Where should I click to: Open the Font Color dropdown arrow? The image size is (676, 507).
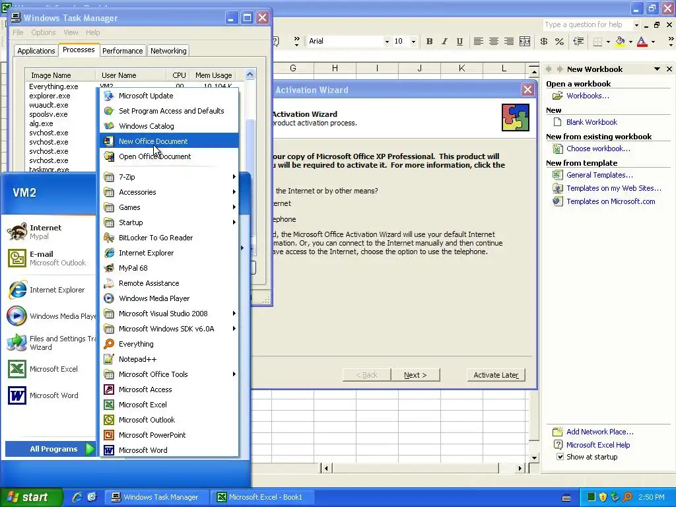(653, 42)
